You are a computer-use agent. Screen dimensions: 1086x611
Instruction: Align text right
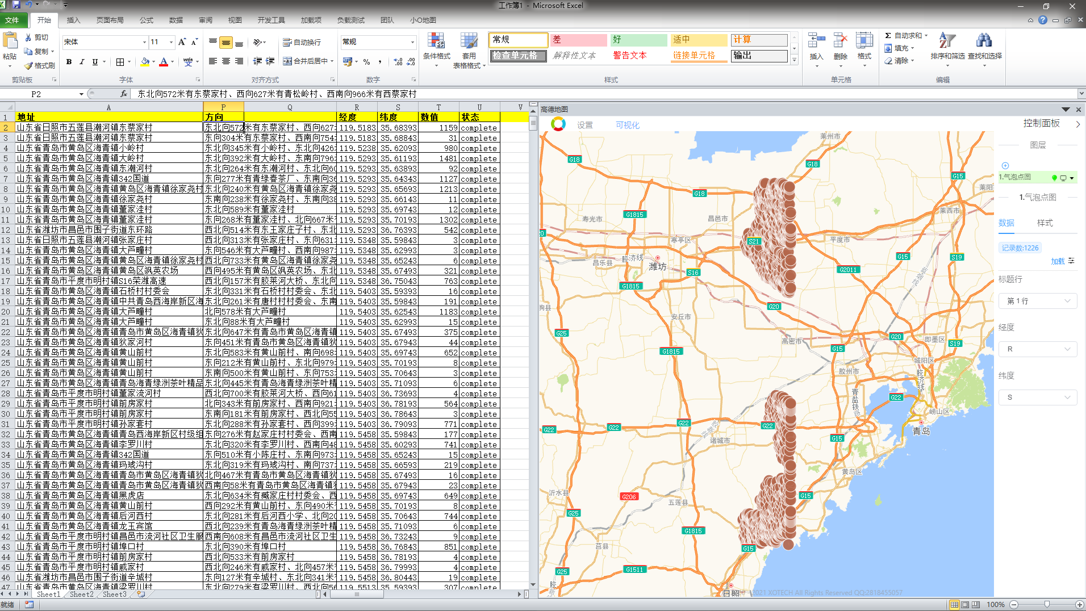[x=239, y=61]
